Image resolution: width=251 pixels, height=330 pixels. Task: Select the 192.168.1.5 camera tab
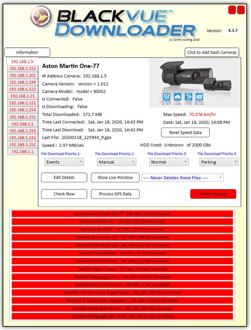pos(22,62)
